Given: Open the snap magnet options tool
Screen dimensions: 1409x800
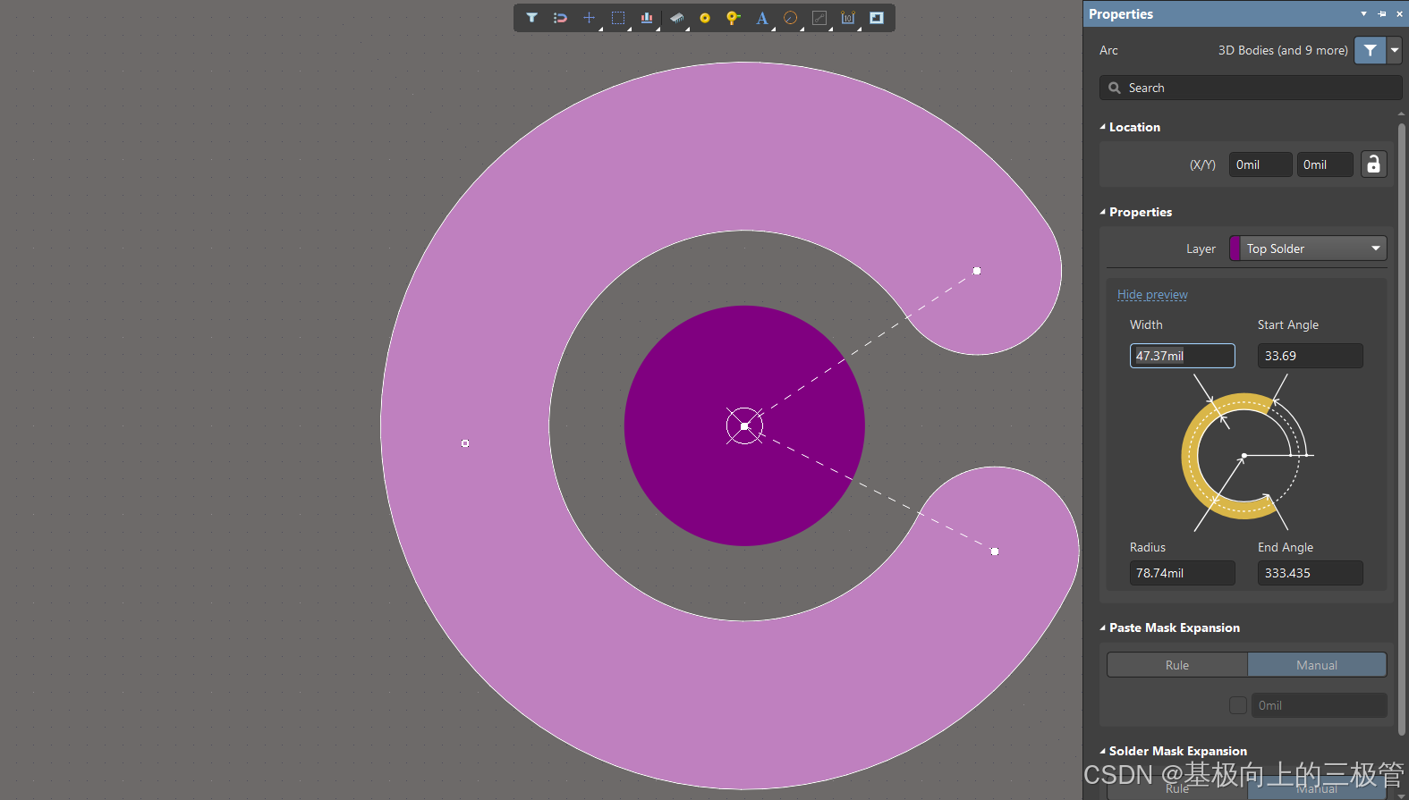Looking at the screenshot, I should pyautogui.click(x=560, y=18).
